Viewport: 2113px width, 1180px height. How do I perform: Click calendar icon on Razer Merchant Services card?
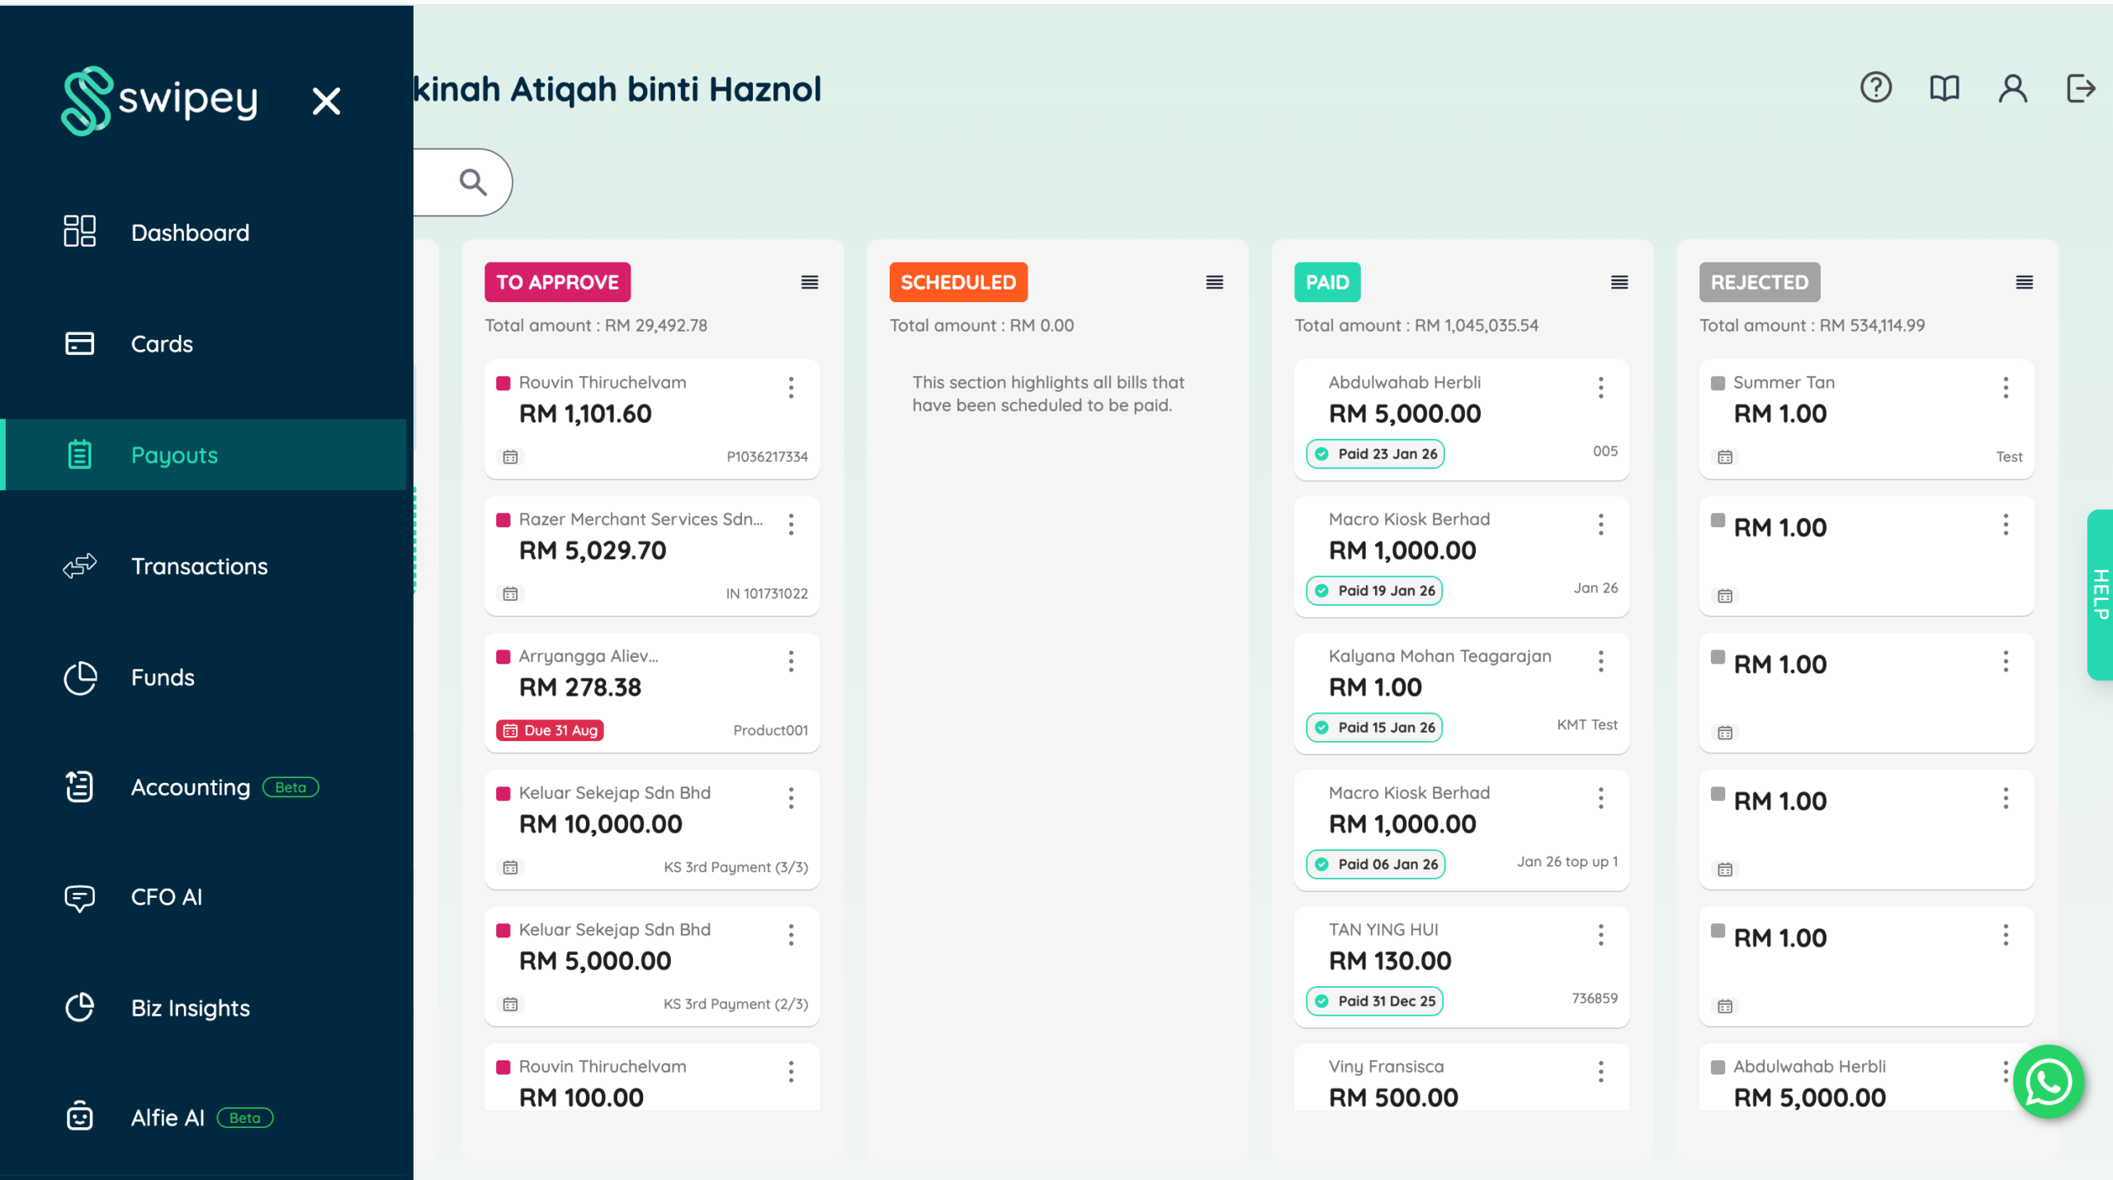(x=511, y=594)
